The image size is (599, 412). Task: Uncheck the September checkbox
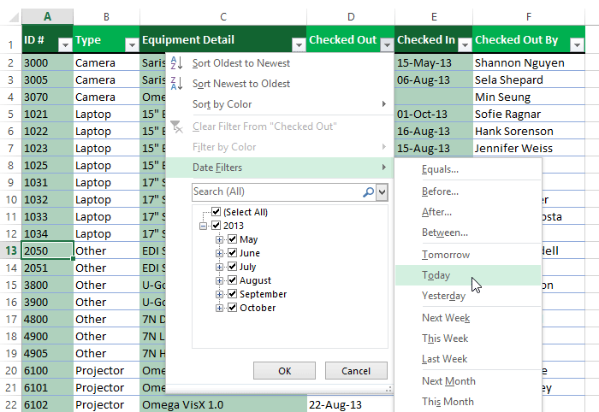click(232, 294)
